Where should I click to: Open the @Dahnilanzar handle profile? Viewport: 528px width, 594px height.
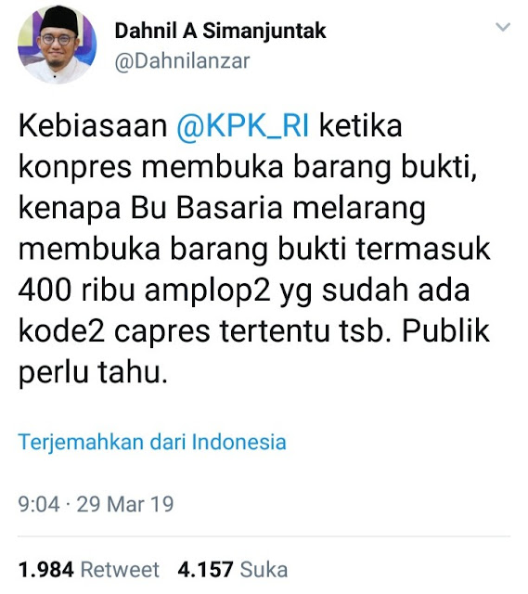point(182,60)
